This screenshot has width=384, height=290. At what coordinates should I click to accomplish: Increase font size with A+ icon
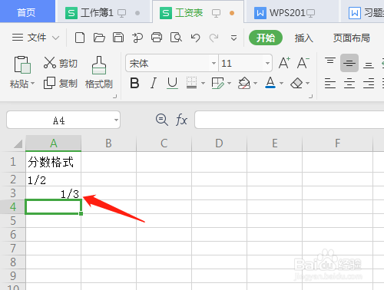284,63
